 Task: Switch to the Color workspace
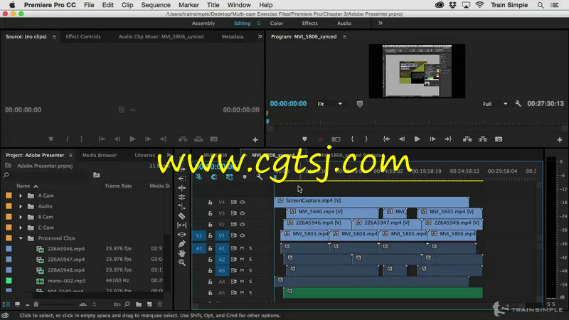277,23
